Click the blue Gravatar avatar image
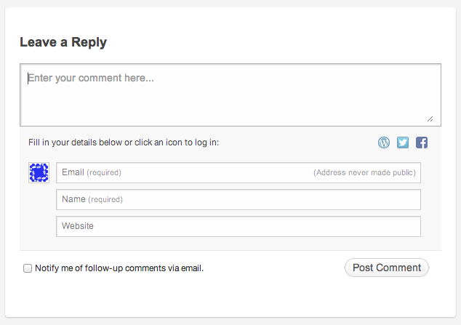 (x=39, y=172)
